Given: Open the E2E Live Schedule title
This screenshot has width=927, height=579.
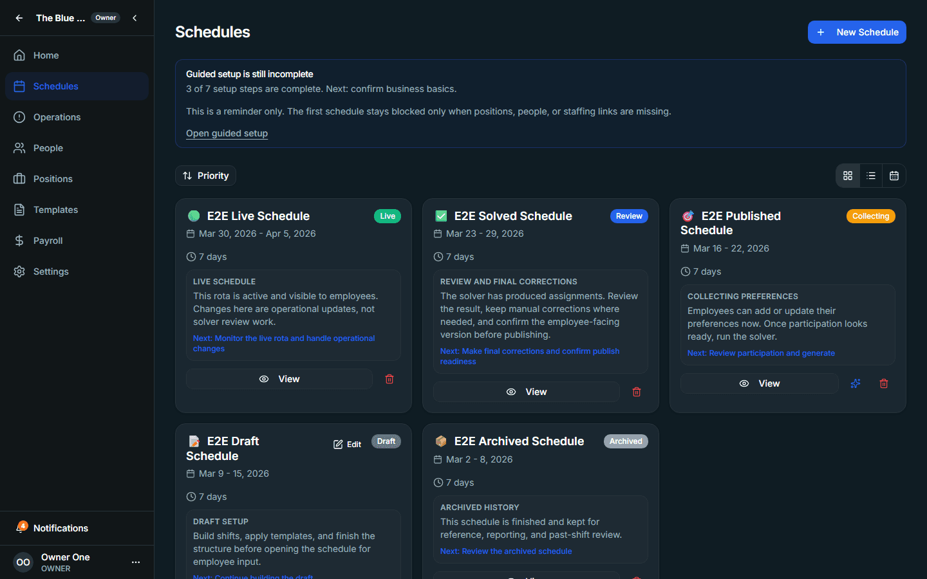Looking at the screenshot, I should click(x=258, y=216).
